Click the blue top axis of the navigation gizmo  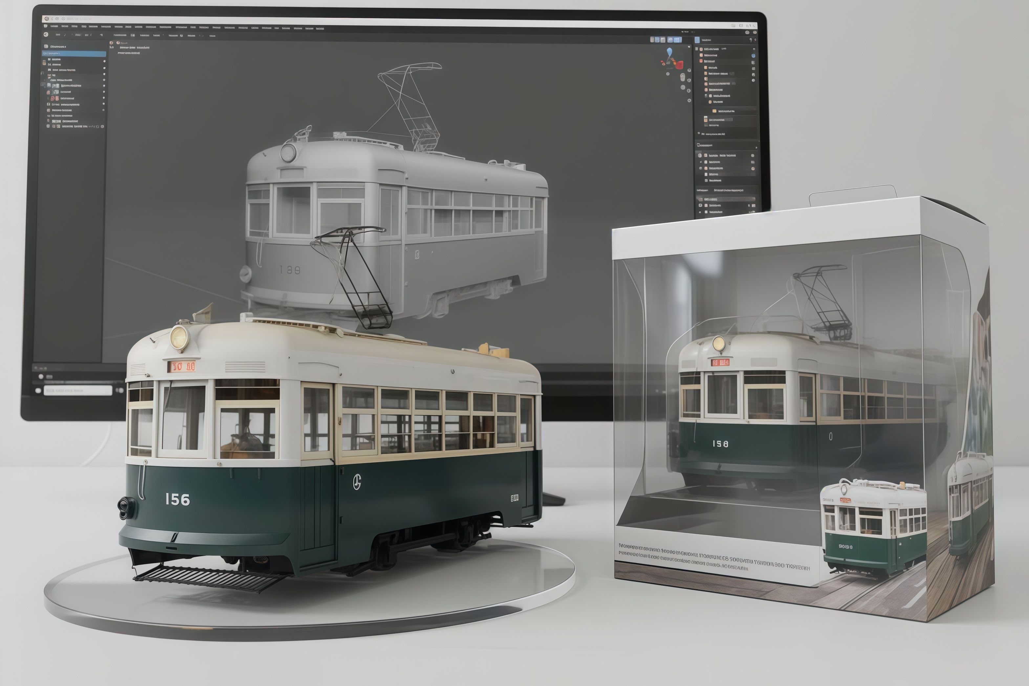[669, 53]
